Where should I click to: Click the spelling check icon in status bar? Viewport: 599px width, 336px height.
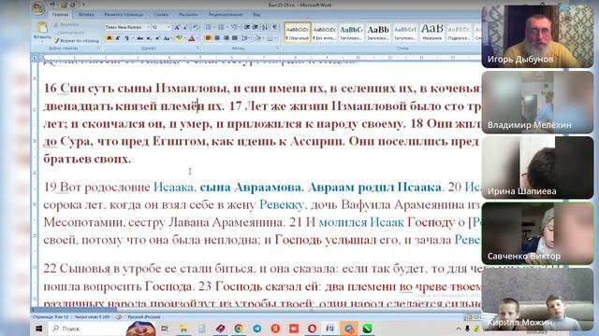(119, 317)
